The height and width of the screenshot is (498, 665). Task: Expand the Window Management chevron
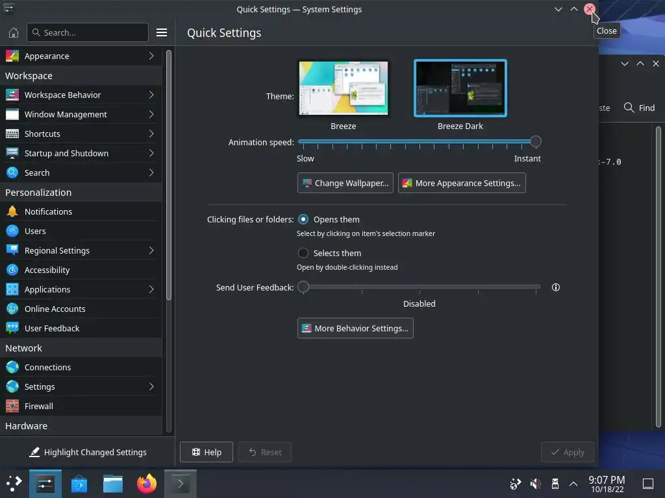151,114
